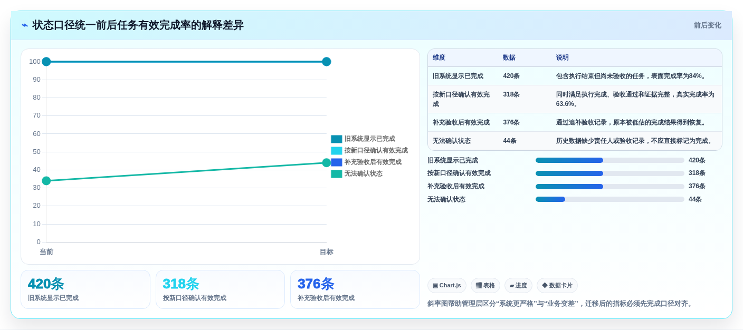
Task: Click legend text 补充验收后有效完成
Action: point(373,162)
